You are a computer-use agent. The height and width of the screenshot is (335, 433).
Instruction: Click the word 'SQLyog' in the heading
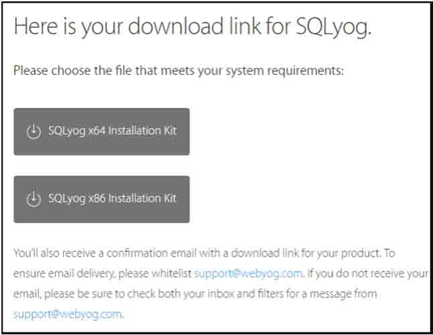[333, 27]
